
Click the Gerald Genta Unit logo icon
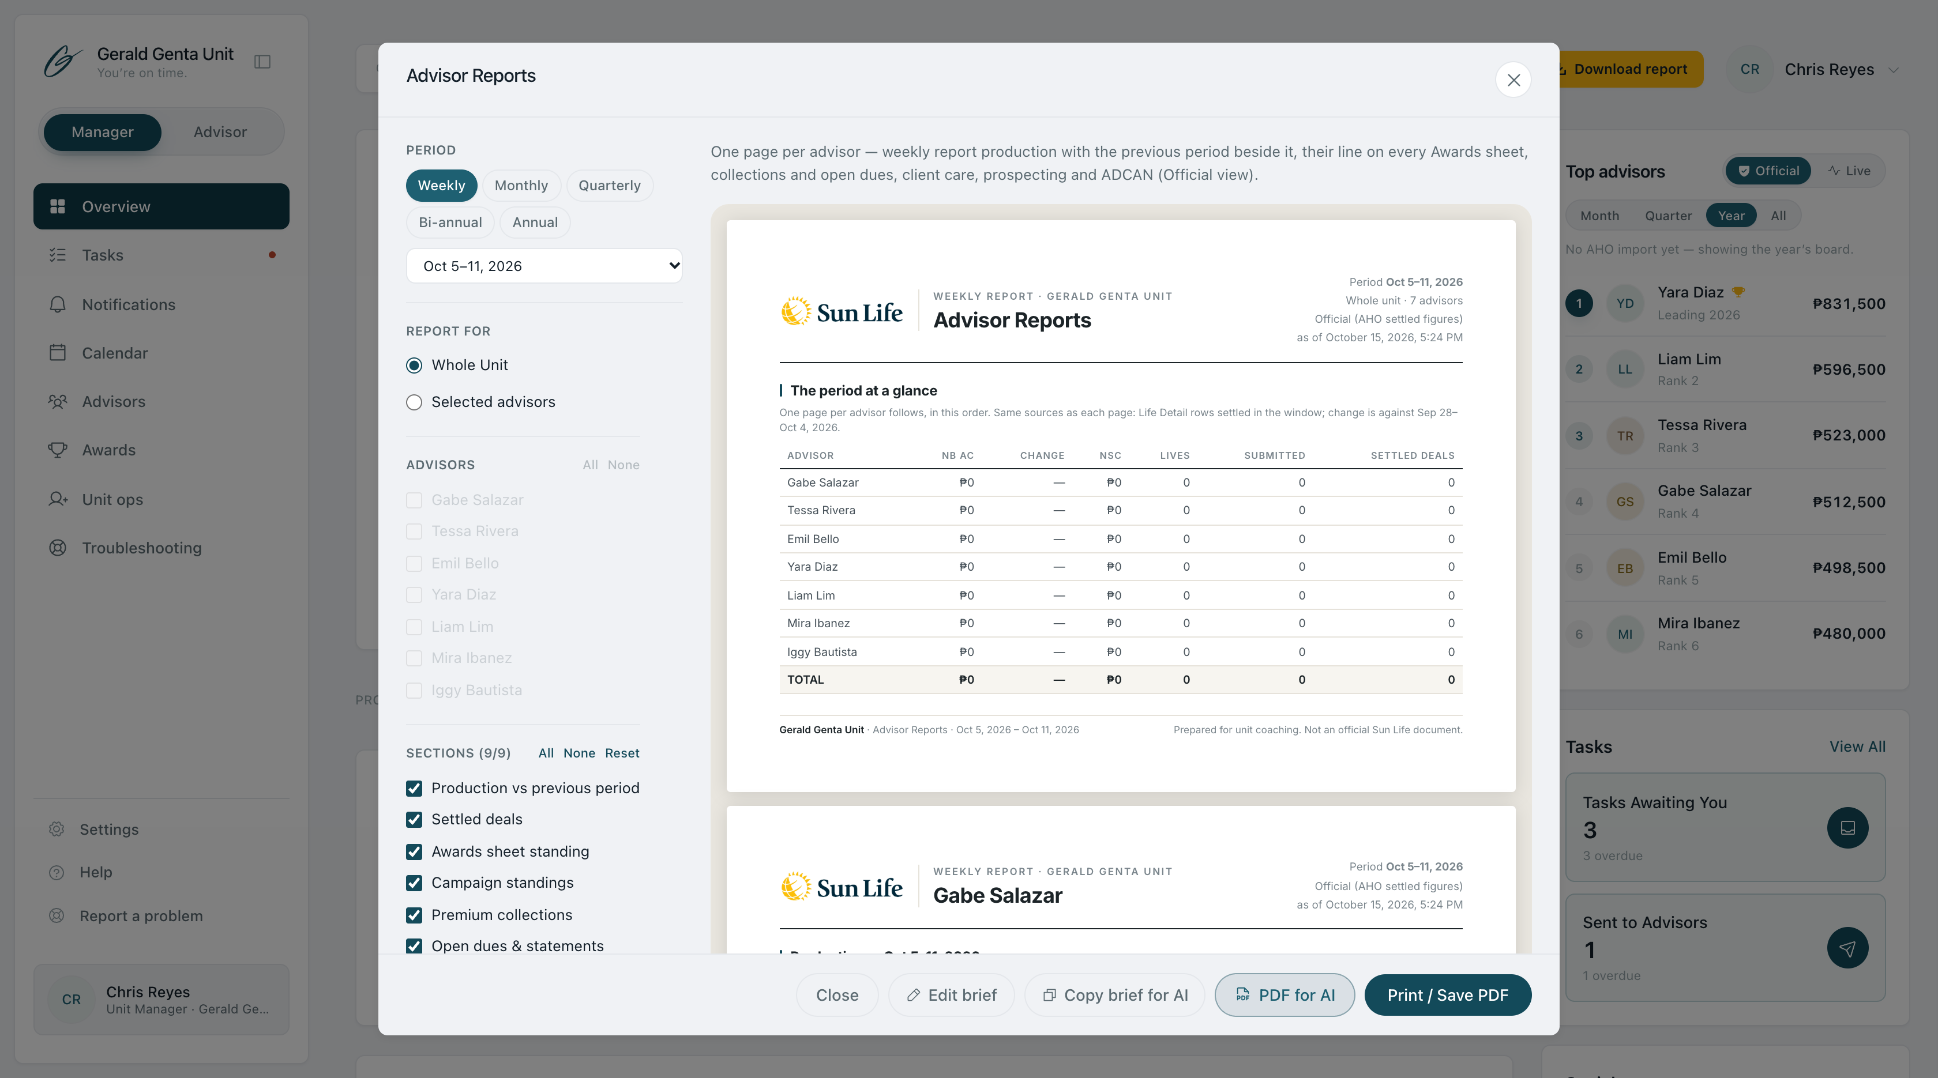click(62, 62)
